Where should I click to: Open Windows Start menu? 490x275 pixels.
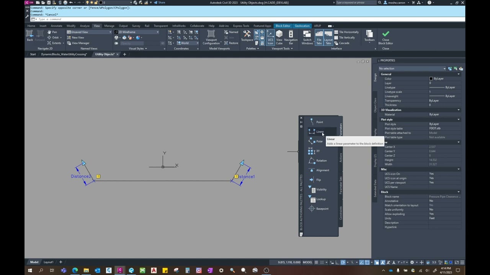tap(30, 270)
